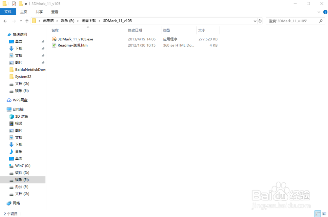Image resolution: width=328 pixels, height=217 pixels.
Task: Select the Readme-说明.htm file icon
Action: [x=54, y=45]
